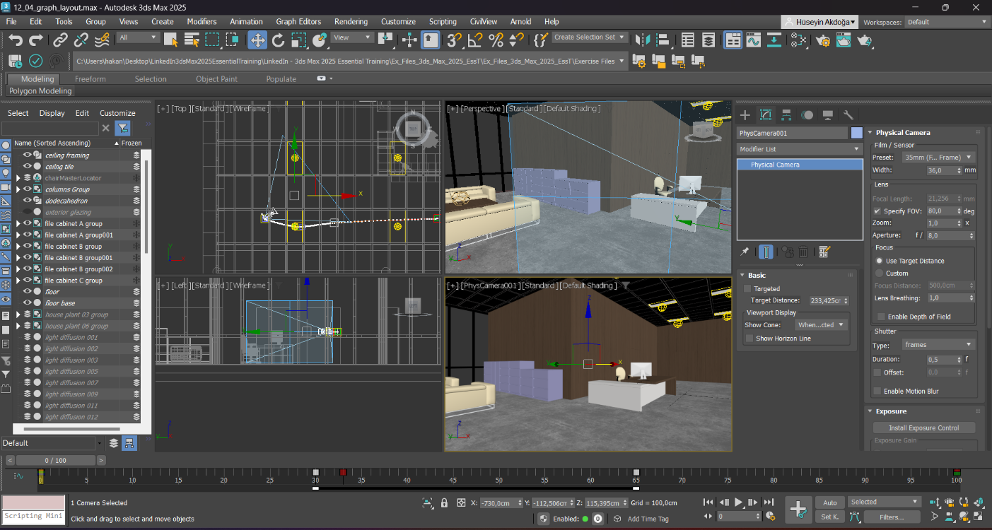The height and width of the screenshot is (530, 992).
Task: Switch to the Object Paint tab
Action: (x=216, y=79)
